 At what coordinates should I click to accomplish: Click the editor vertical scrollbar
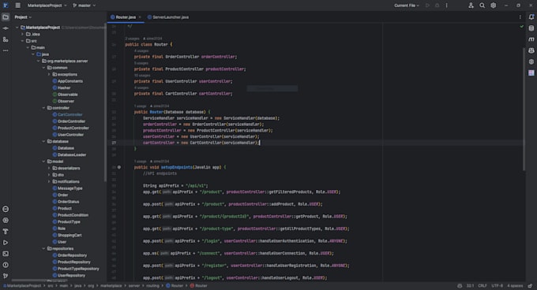click(524, 110)
